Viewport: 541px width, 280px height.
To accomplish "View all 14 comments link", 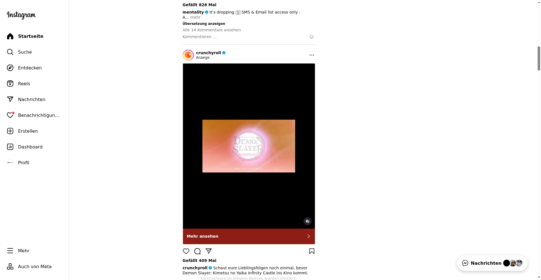I will 211,30.
